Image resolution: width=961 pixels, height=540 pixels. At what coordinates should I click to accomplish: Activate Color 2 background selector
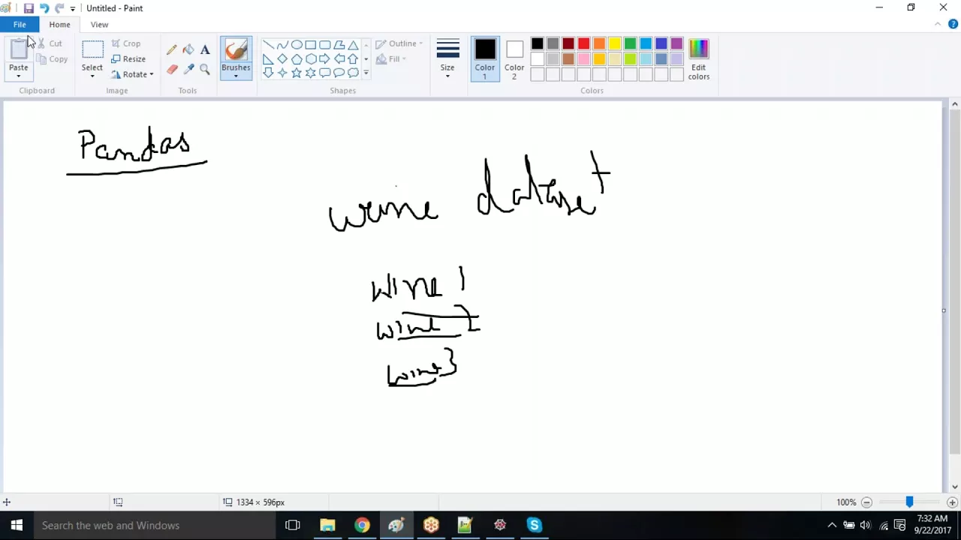pyautogui.click(x=514, y=59)
